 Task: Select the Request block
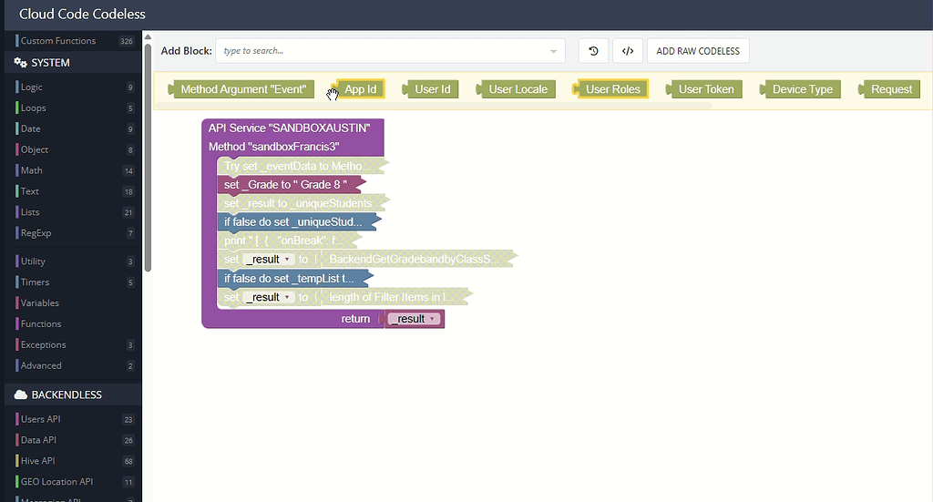[890, 89]
